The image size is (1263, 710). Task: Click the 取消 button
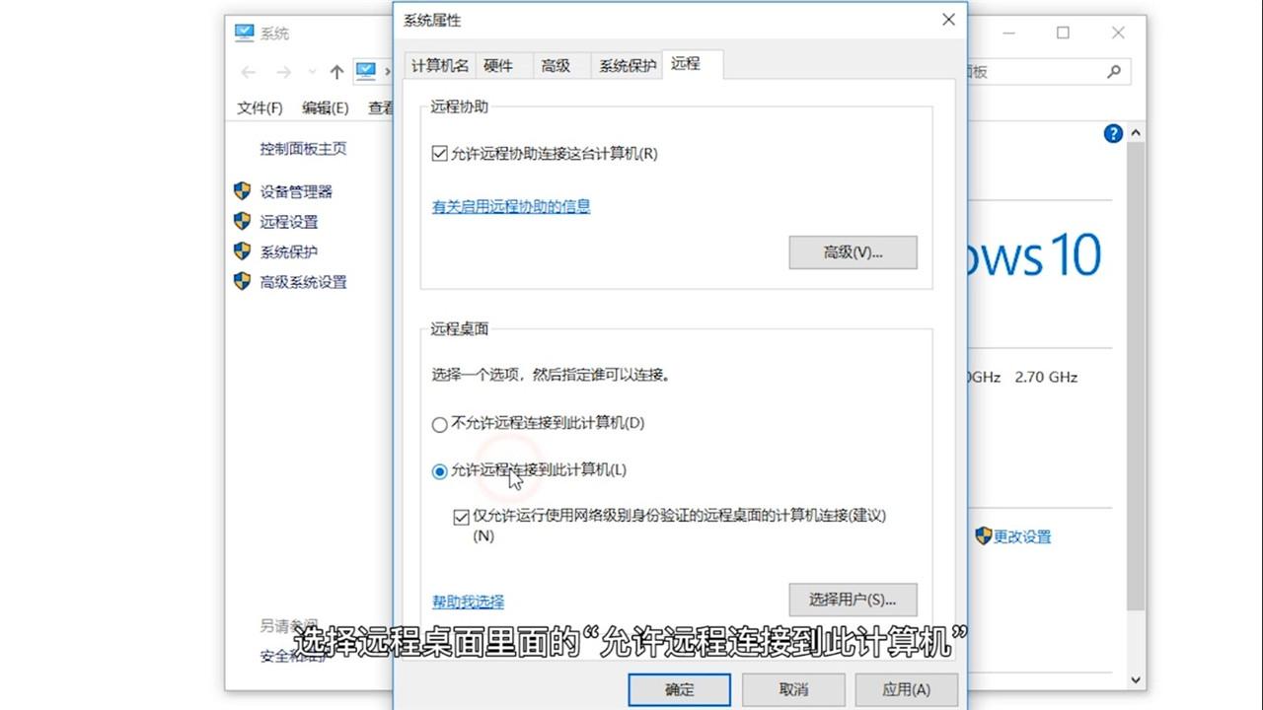793,689
